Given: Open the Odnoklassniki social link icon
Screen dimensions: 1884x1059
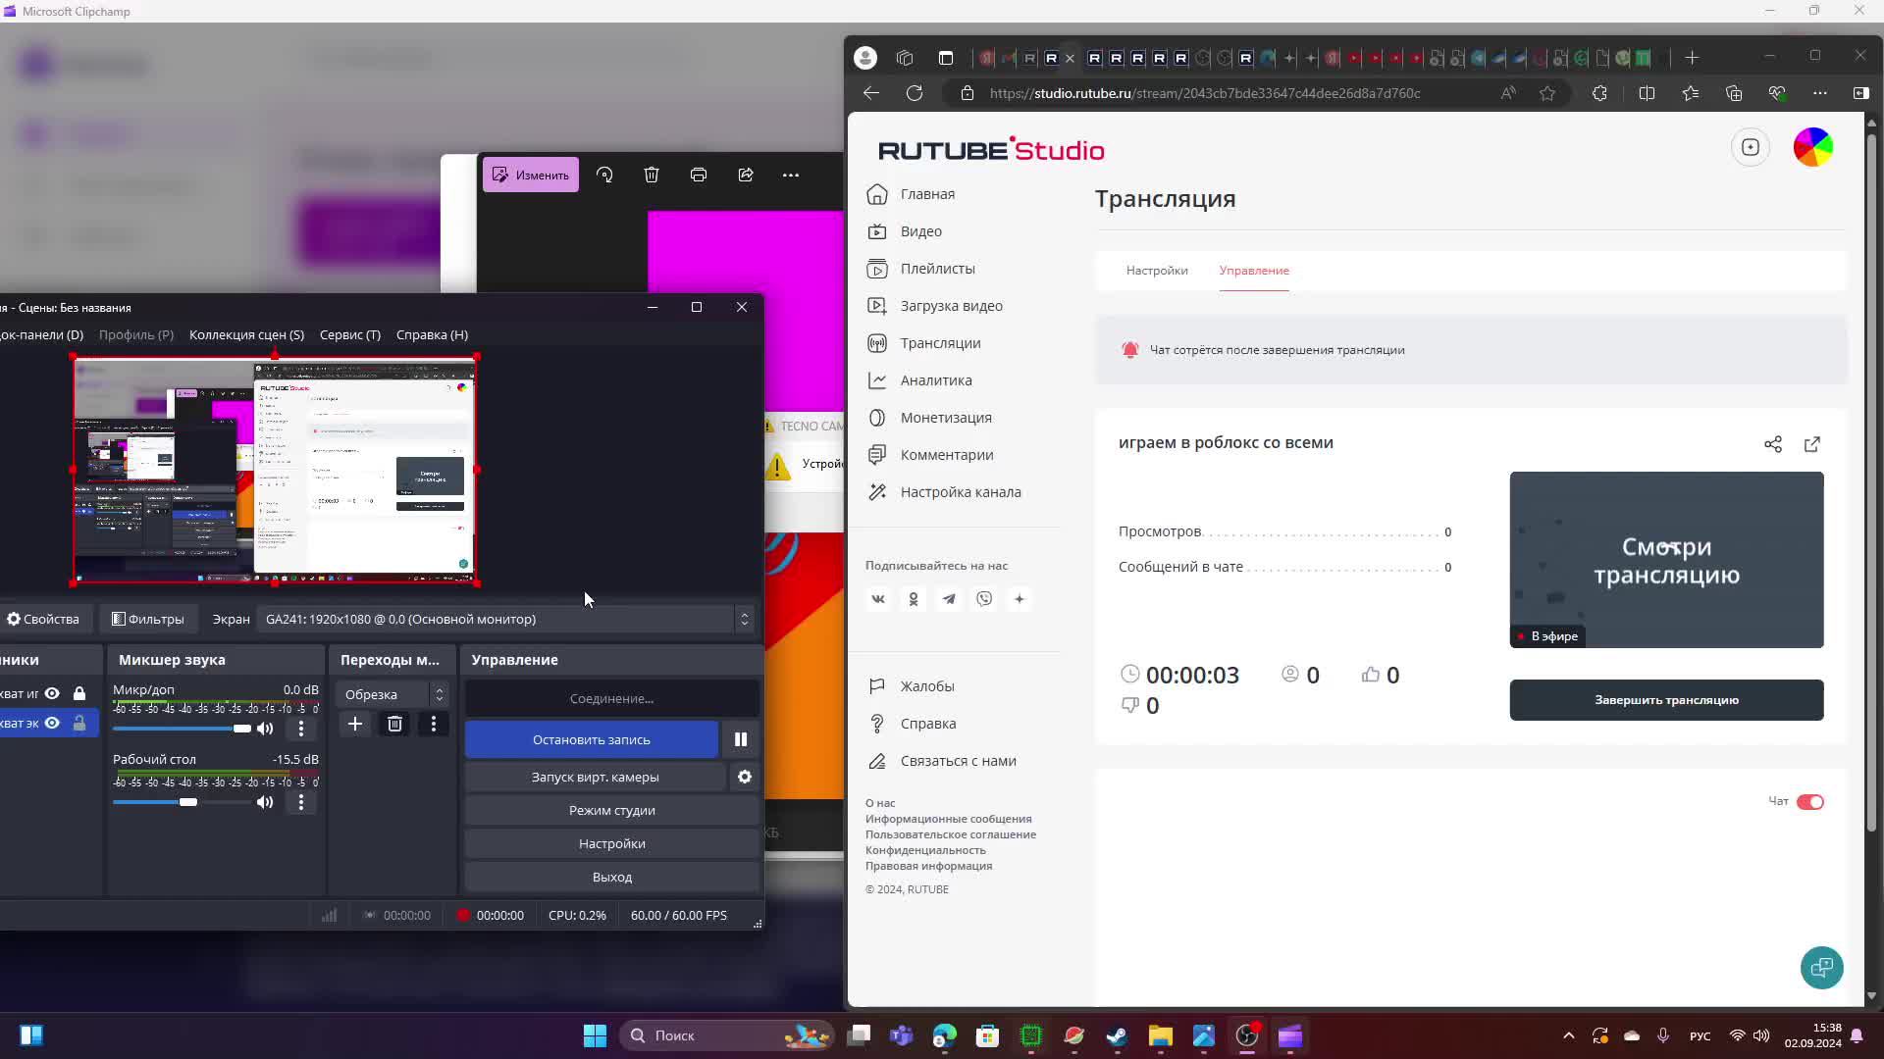Looking at the screenshot, I should 914,599.
